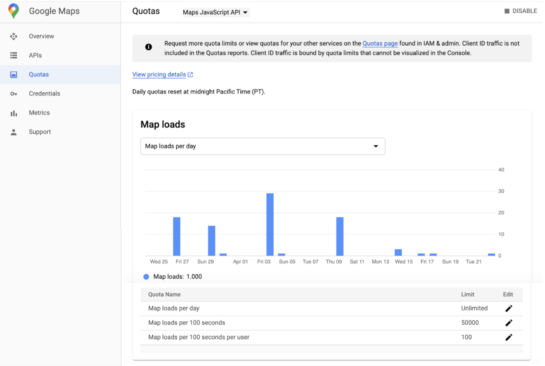This screenshot has height=366, width=545.
Task: Edit the Map loads per day limit
Action: pos(509,308)
